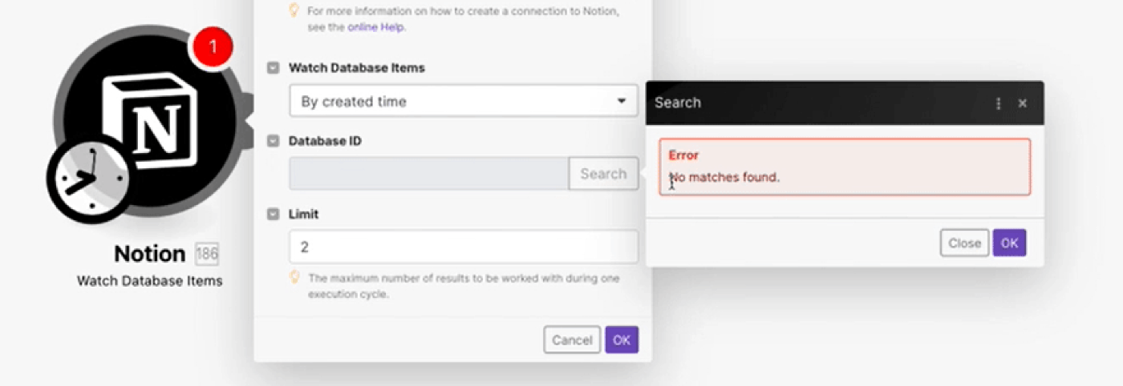
Task: Open the Search panel three-dot options menu
Action: click(x=999, y=103)
